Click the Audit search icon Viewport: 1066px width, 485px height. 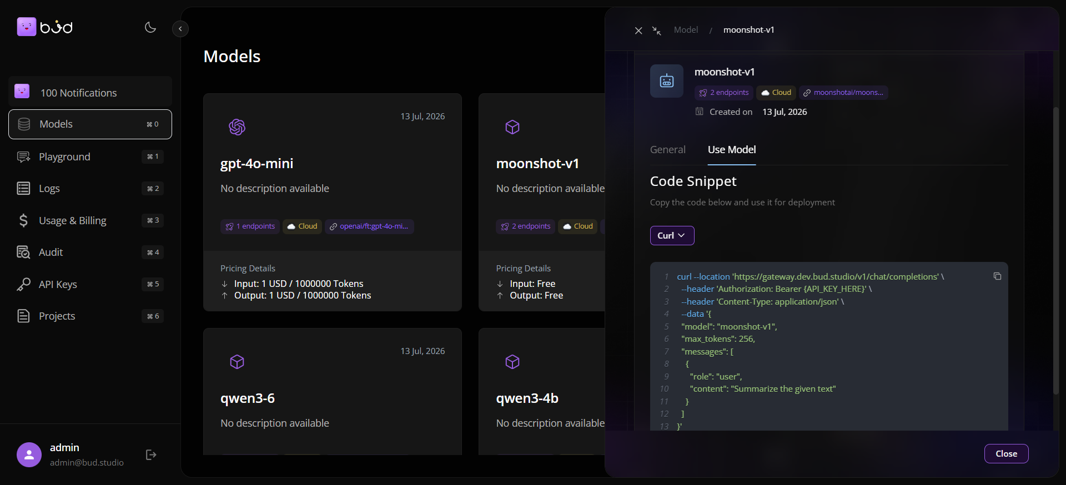click(23, 252)
